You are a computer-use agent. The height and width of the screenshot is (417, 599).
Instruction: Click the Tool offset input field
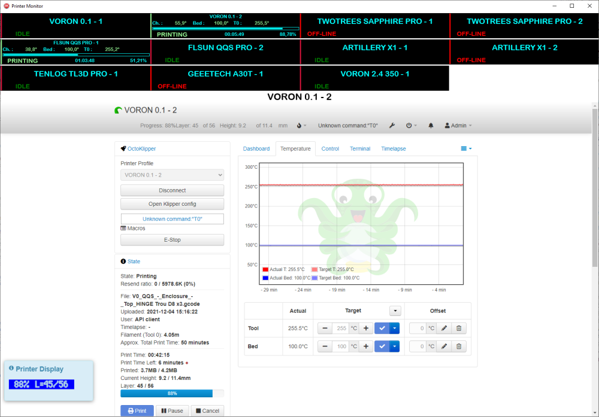coord(418,328)
